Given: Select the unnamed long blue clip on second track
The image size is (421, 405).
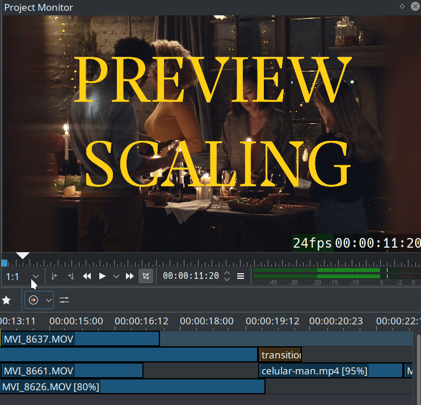Looking at the screenshot, I should (128, 355).
